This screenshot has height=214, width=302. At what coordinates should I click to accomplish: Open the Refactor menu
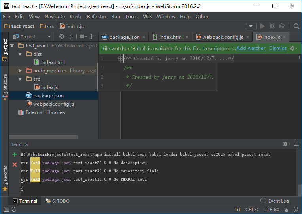tap(97, 16)
